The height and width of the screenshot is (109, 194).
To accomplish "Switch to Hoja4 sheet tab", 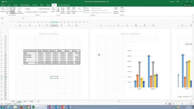I will point(31,101).
